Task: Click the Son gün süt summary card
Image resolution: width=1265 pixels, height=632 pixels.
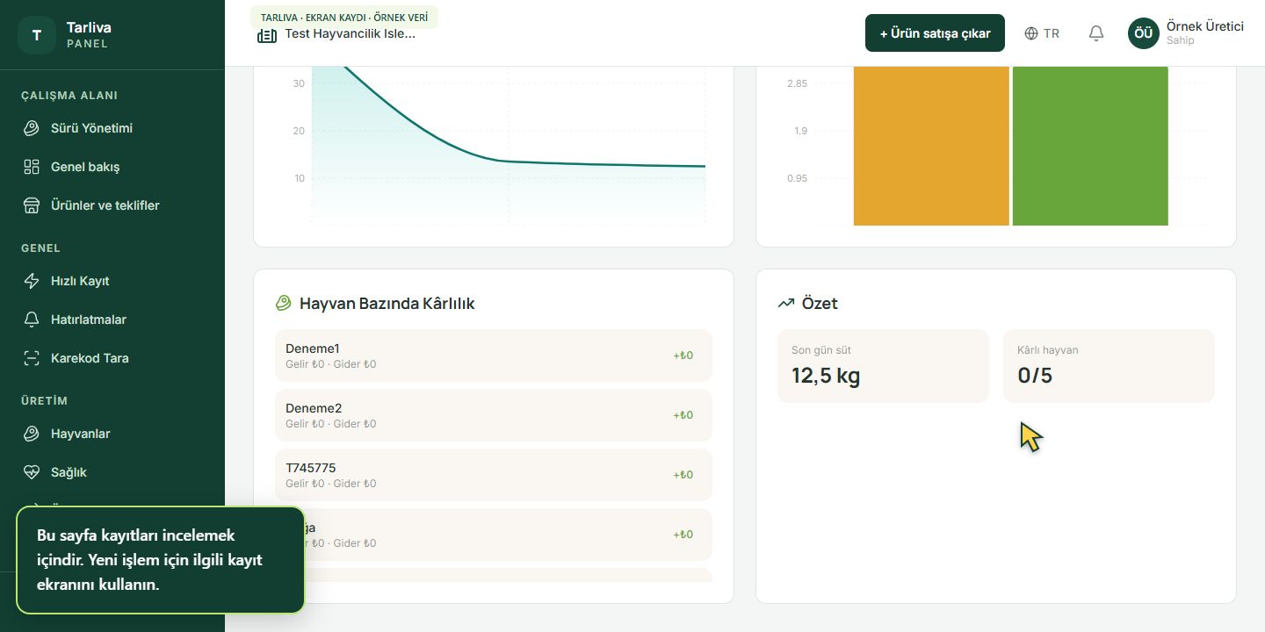Action: (883, 366)
